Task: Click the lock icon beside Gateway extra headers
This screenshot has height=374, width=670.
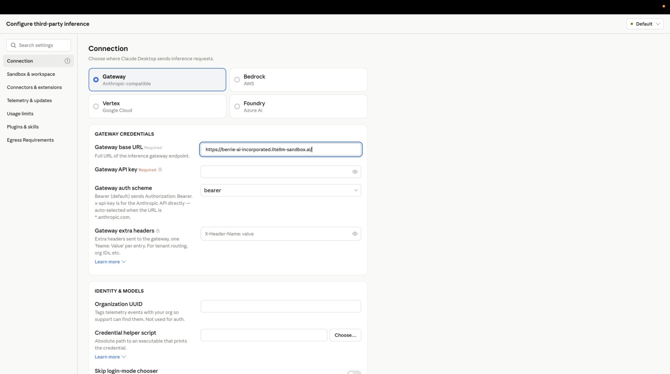Action: pyautogui.click(x=158, y=231)
